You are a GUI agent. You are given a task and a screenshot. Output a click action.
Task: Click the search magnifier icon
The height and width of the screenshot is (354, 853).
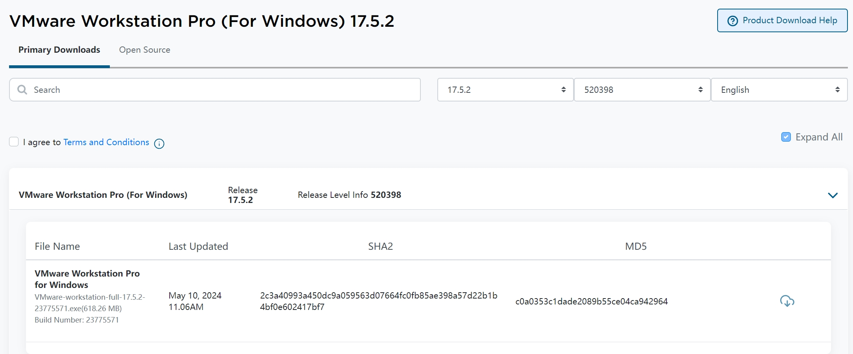pyautogui.click(x=22, y=90)
